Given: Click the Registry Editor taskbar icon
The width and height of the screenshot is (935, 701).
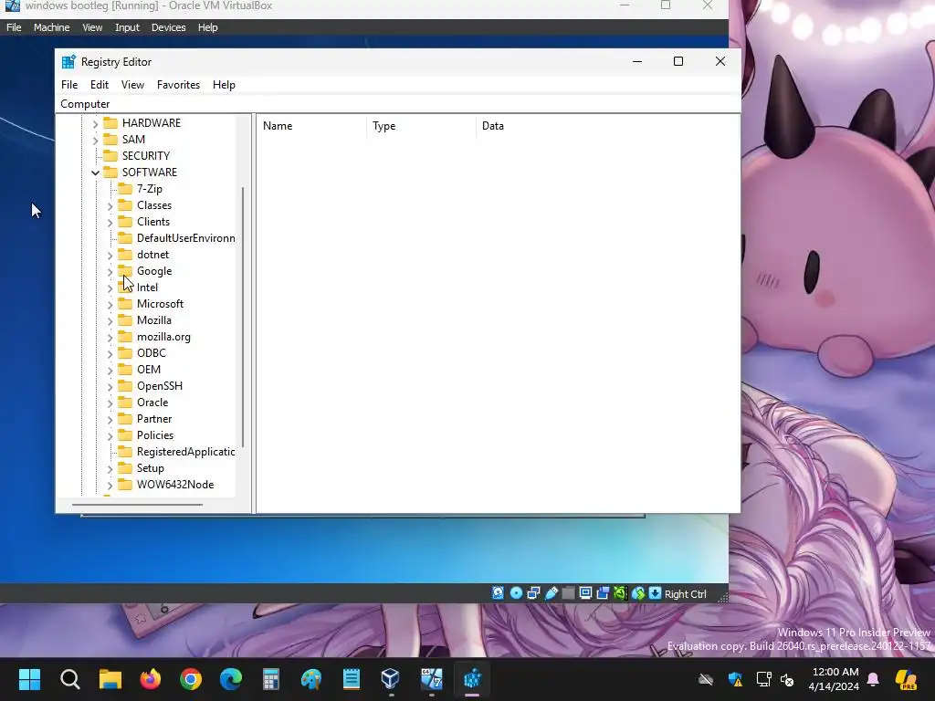Looking at the screenshot, I should pos(472,679).
